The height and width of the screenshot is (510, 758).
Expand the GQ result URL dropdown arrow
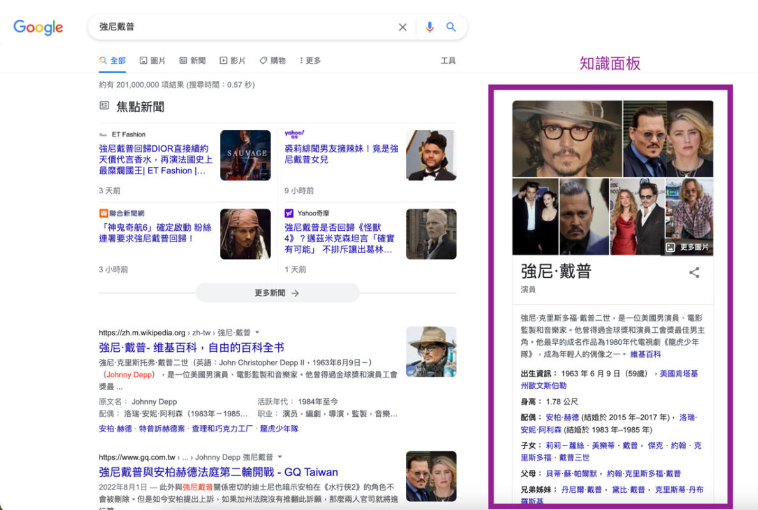point(279,457)
